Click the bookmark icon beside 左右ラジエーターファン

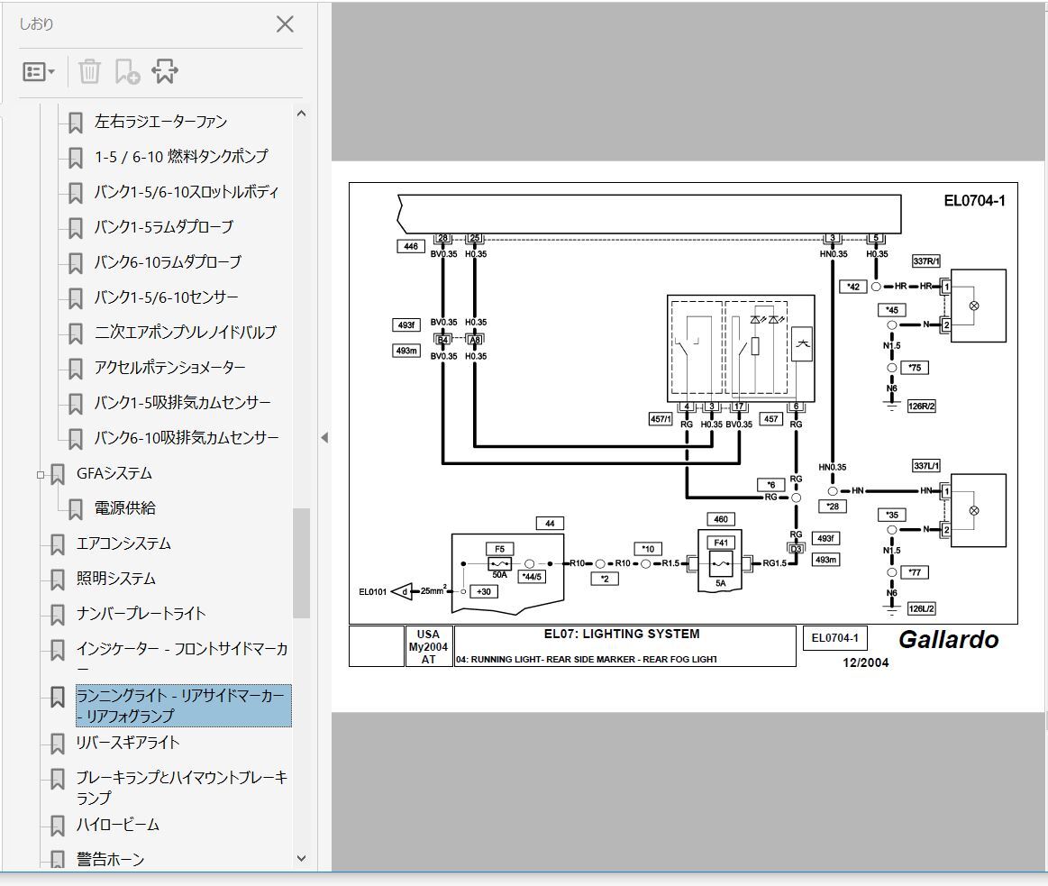(x=76, y=123)
